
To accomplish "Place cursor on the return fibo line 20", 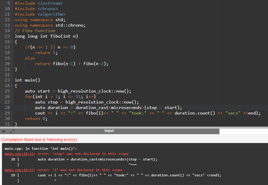I will [x=72, y=64].
